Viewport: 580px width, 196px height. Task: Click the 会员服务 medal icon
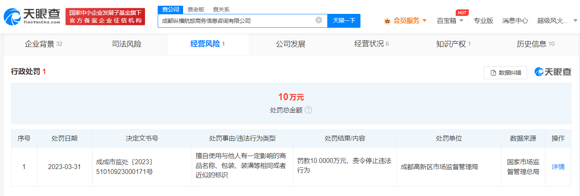tap(387, 21)
